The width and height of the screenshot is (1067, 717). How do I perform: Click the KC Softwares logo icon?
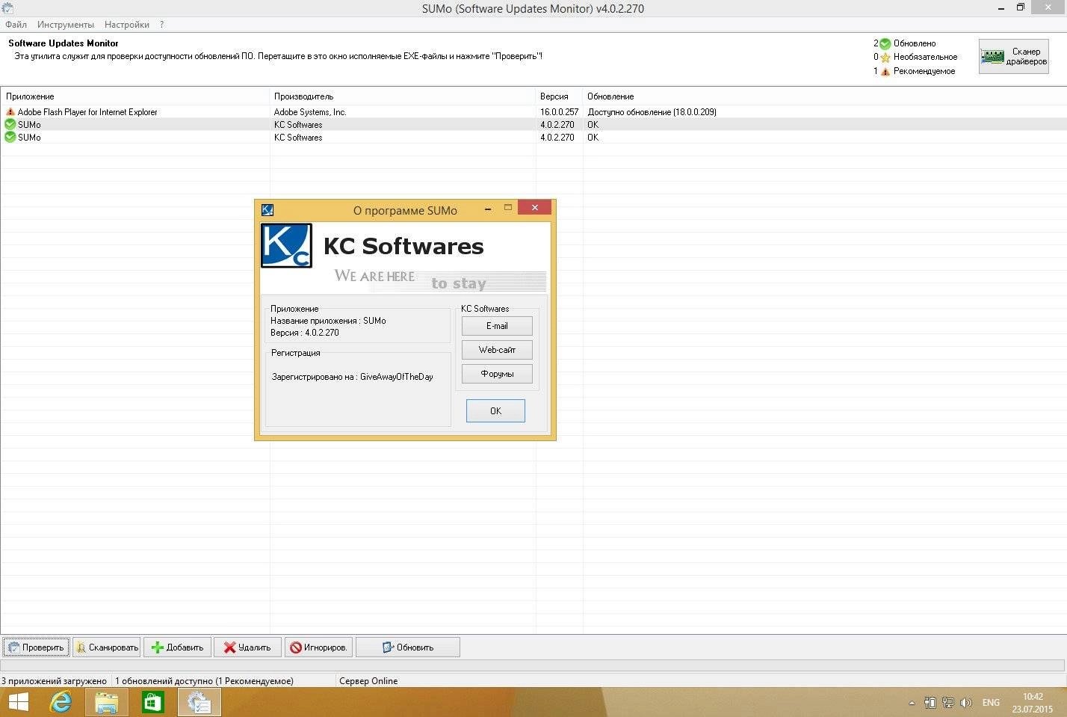tap(286, 245)
